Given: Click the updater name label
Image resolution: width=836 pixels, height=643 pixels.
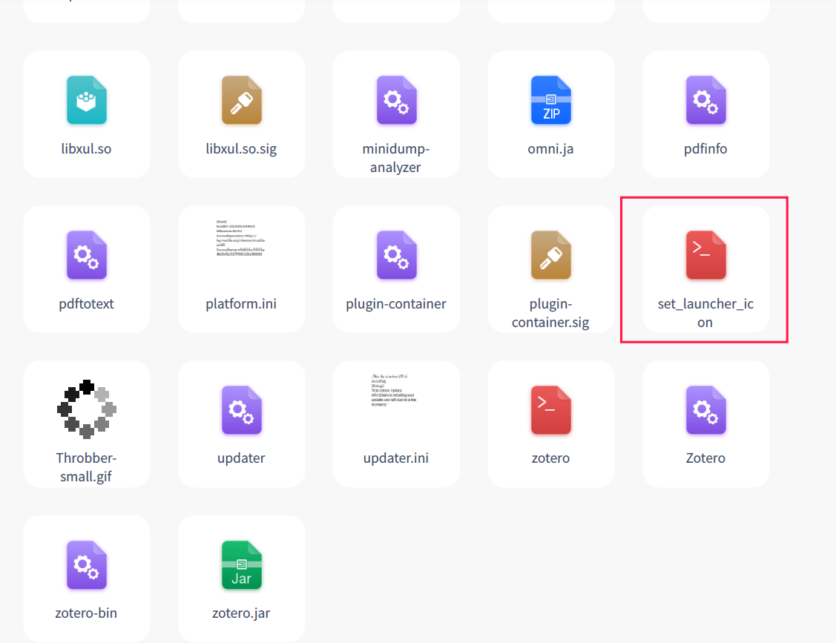Looking at the screenshot, I should click(x=241, y=458).
